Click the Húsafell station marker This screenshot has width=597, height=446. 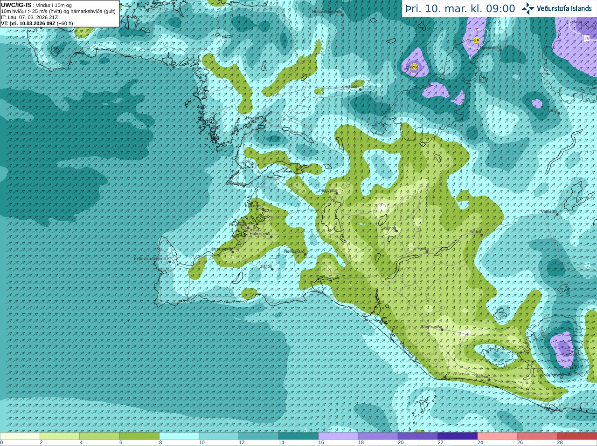pyautogui.click(x=360, y=89)
